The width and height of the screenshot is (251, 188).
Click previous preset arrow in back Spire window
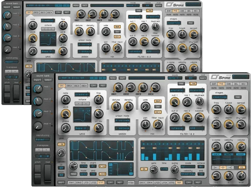[59, 5]
